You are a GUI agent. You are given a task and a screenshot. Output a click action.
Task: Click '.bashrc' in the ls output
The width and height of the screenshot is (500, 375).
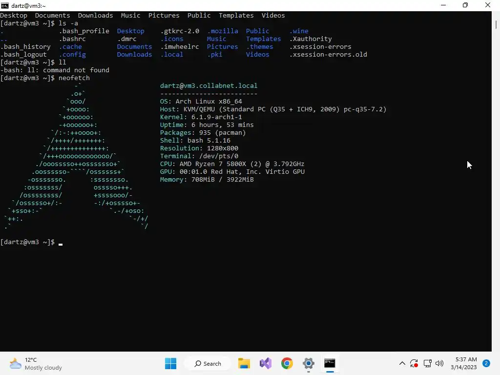click(72, 39)
